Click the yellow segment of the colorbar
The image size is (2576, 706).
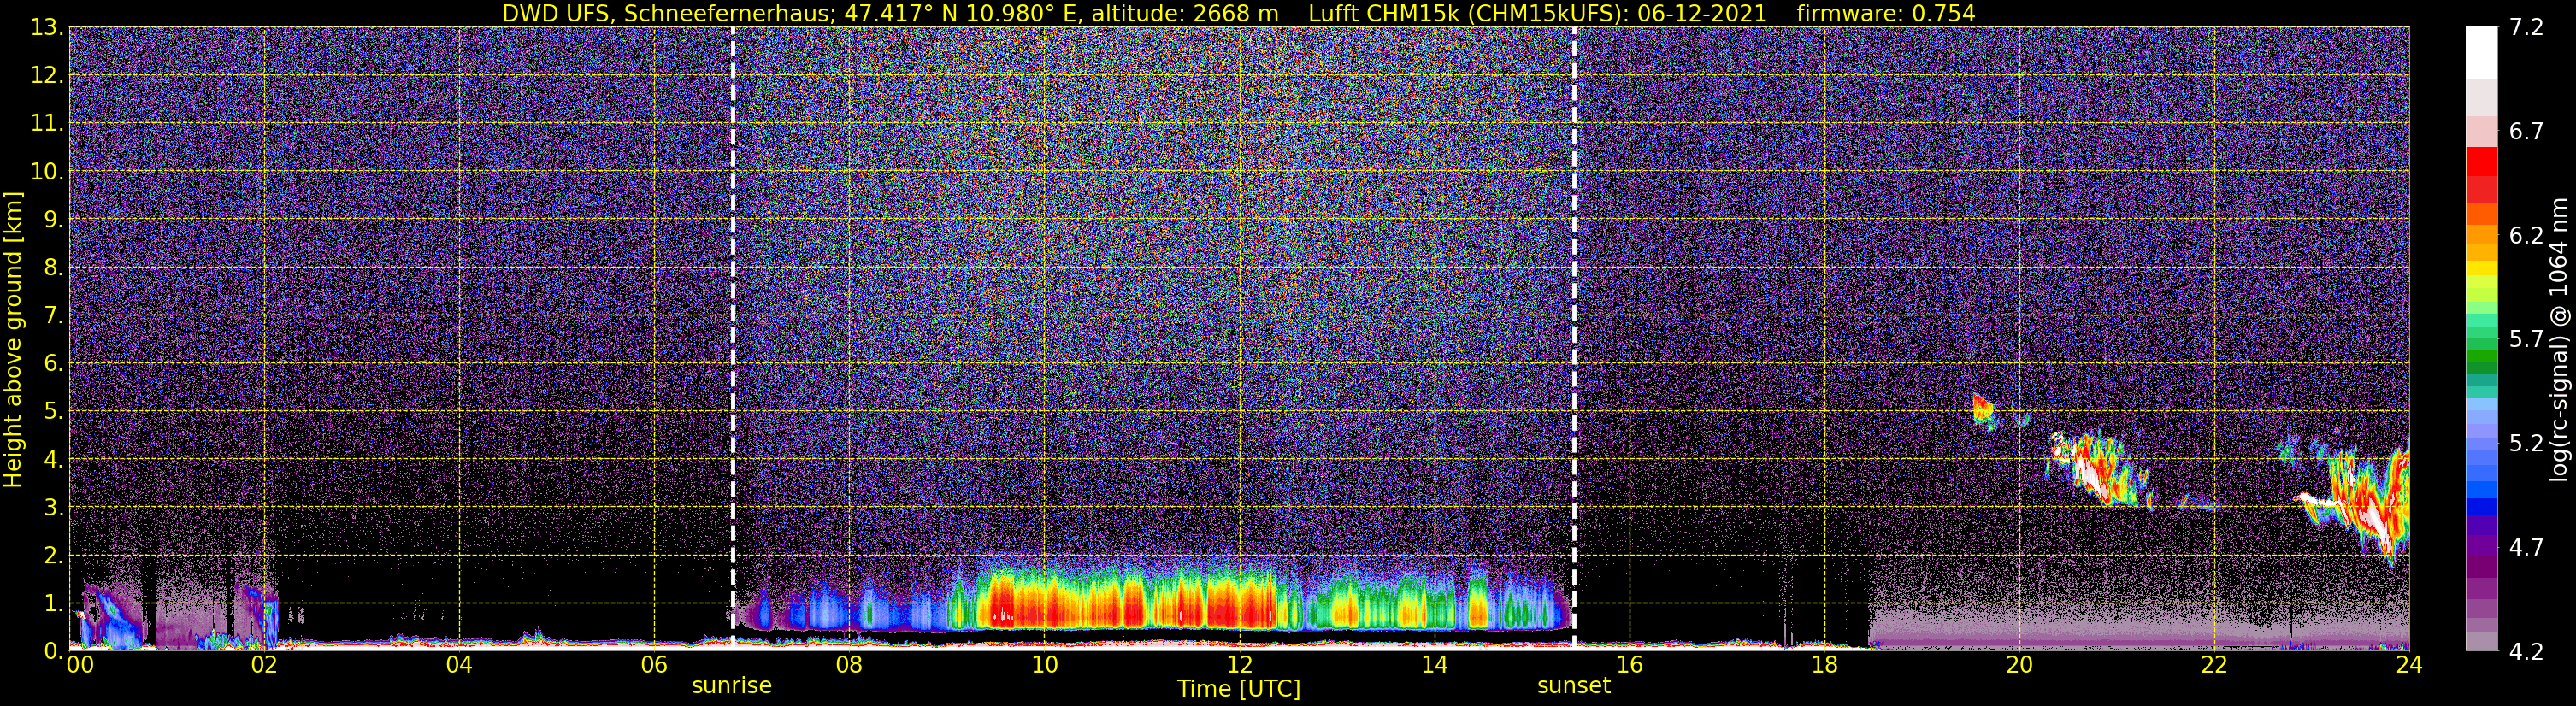pos(2481,268)
